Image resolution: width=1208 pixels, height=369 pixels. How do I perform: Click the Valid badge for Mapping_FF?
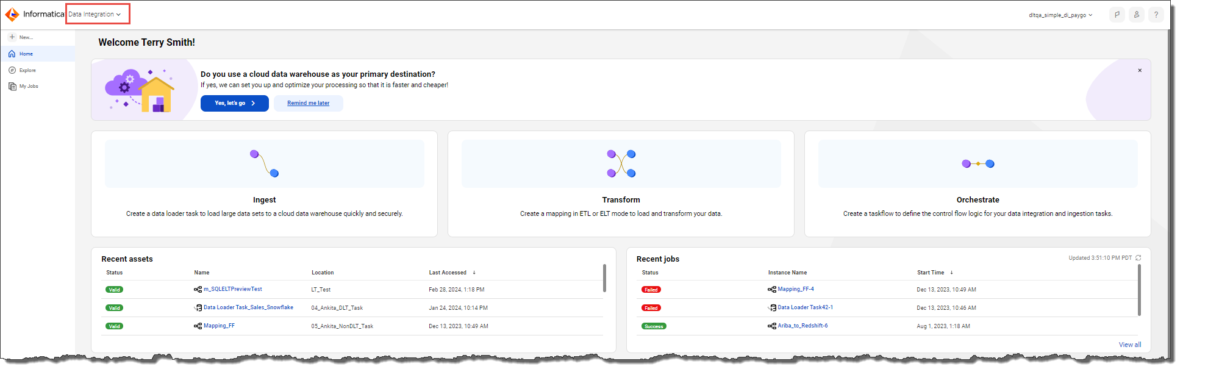tap(115, 326)
